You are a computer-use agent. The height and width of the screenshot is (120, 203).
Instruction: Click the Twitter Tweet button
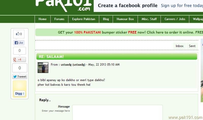[20, 77]
